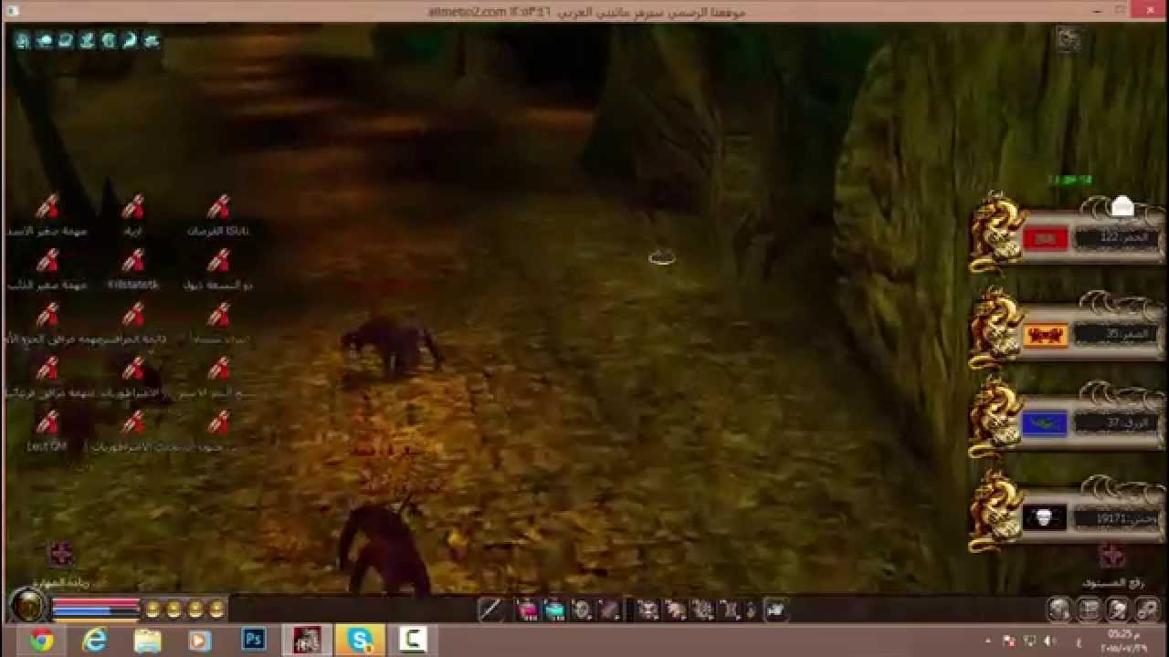Select the yellow empire flag showing 35
1169x657 pixels.
(x=1045, y=335)
